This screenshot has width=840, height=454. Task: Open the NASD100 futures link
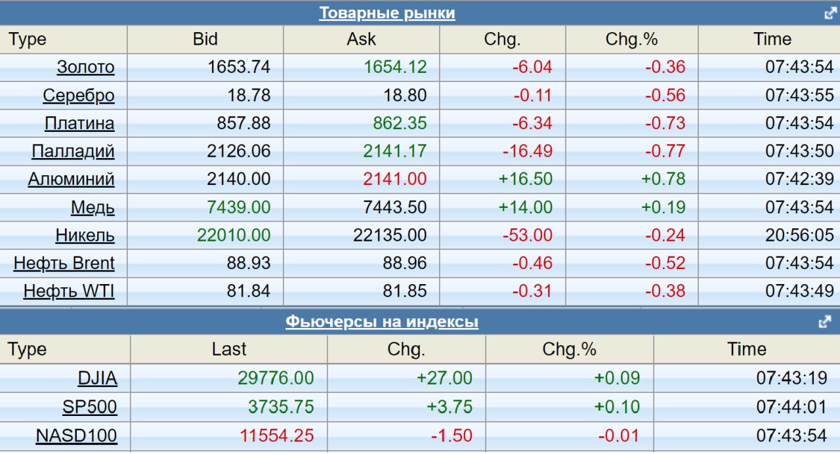click(x=76, y=435)
